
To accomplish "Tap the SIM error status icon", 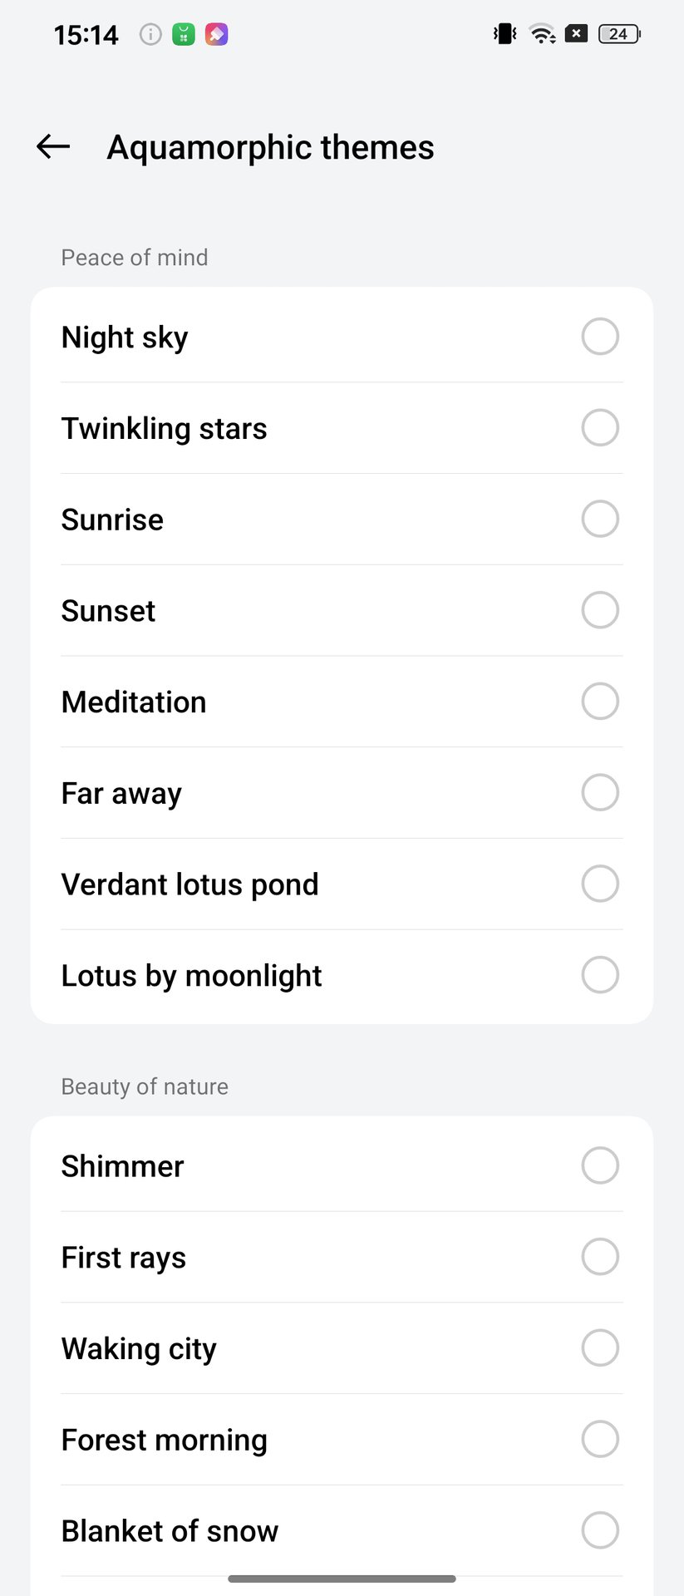I will [576, 34].
